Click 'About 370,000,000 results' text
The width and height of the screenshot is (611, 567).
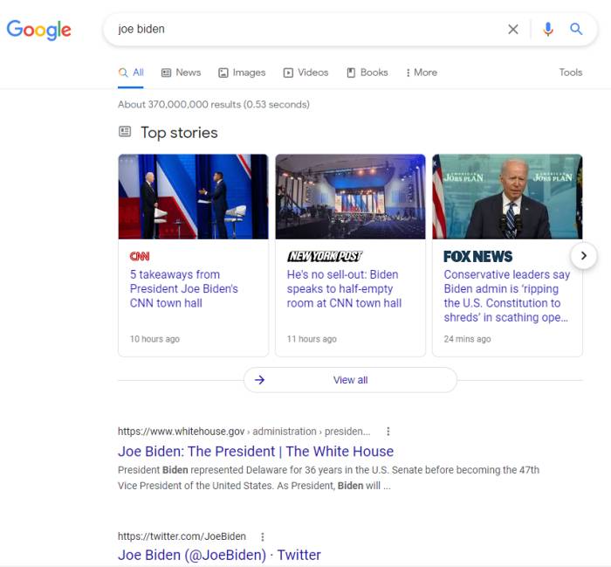[214, 105]
